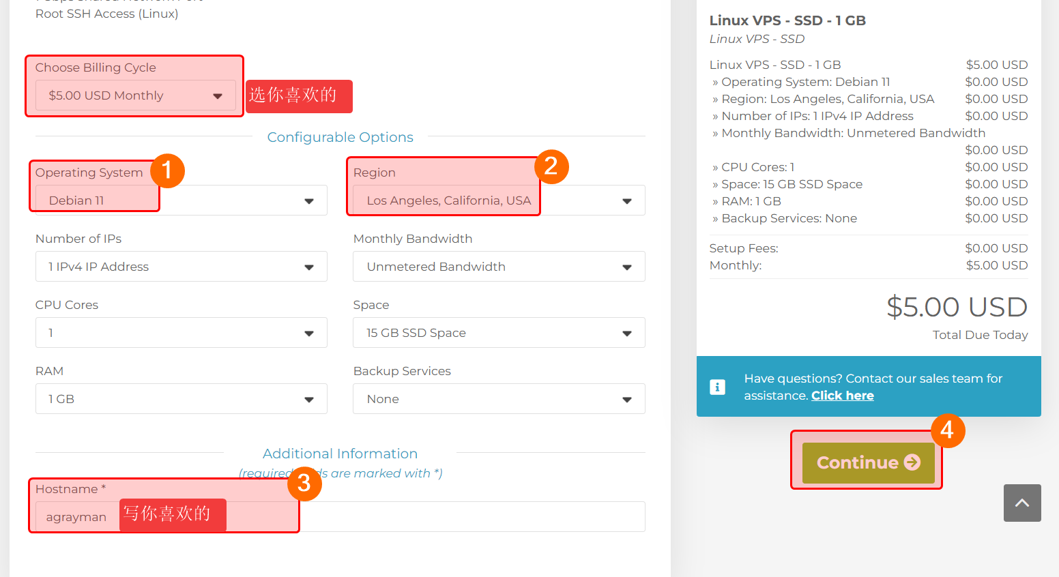
Task: Open the Region selection dropdown
Action: [x=498, y=201]
